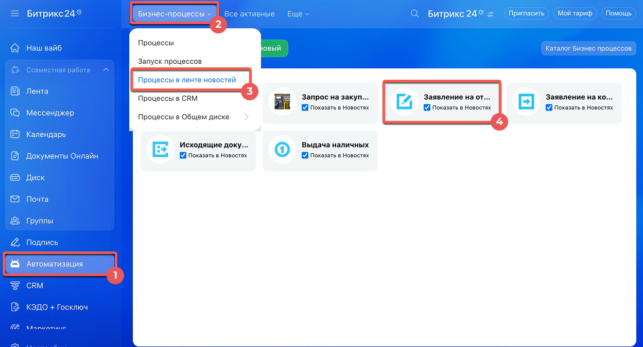Uncheck Показать в Новостях for Исходящие документы
643x347 pixels.
183,155
